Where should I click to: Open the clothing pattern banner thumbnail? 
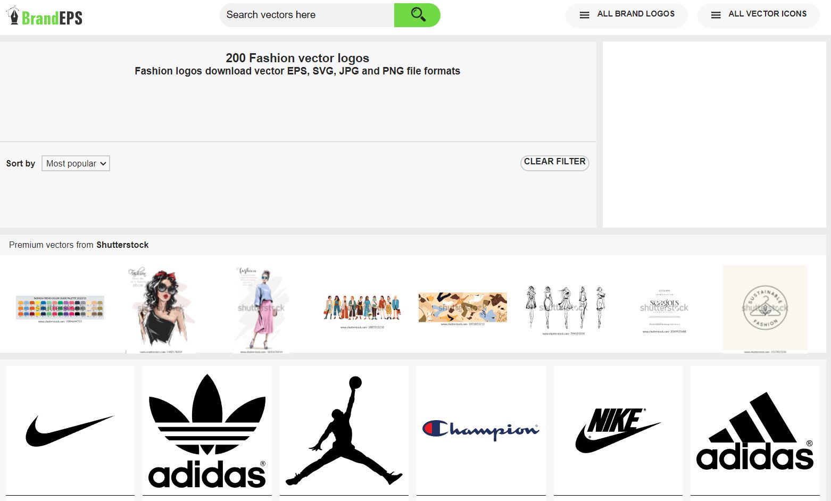click(x=462, y=308)
